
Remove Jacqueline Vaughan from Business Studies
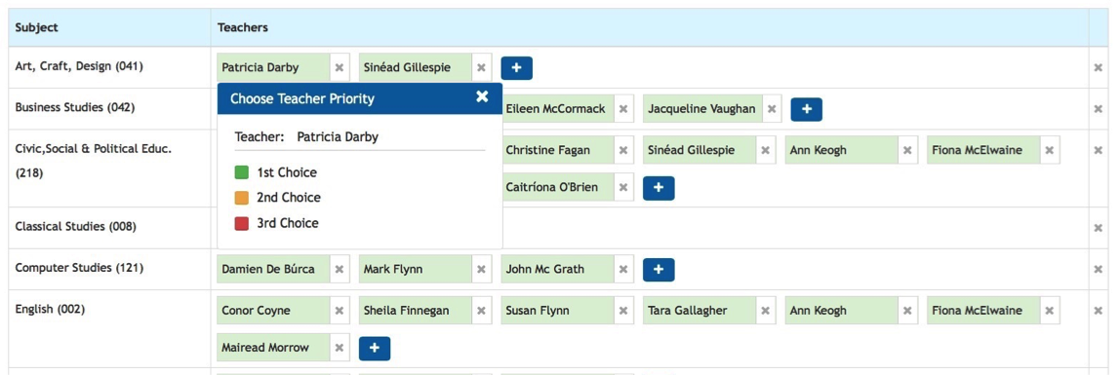[772, 109]
